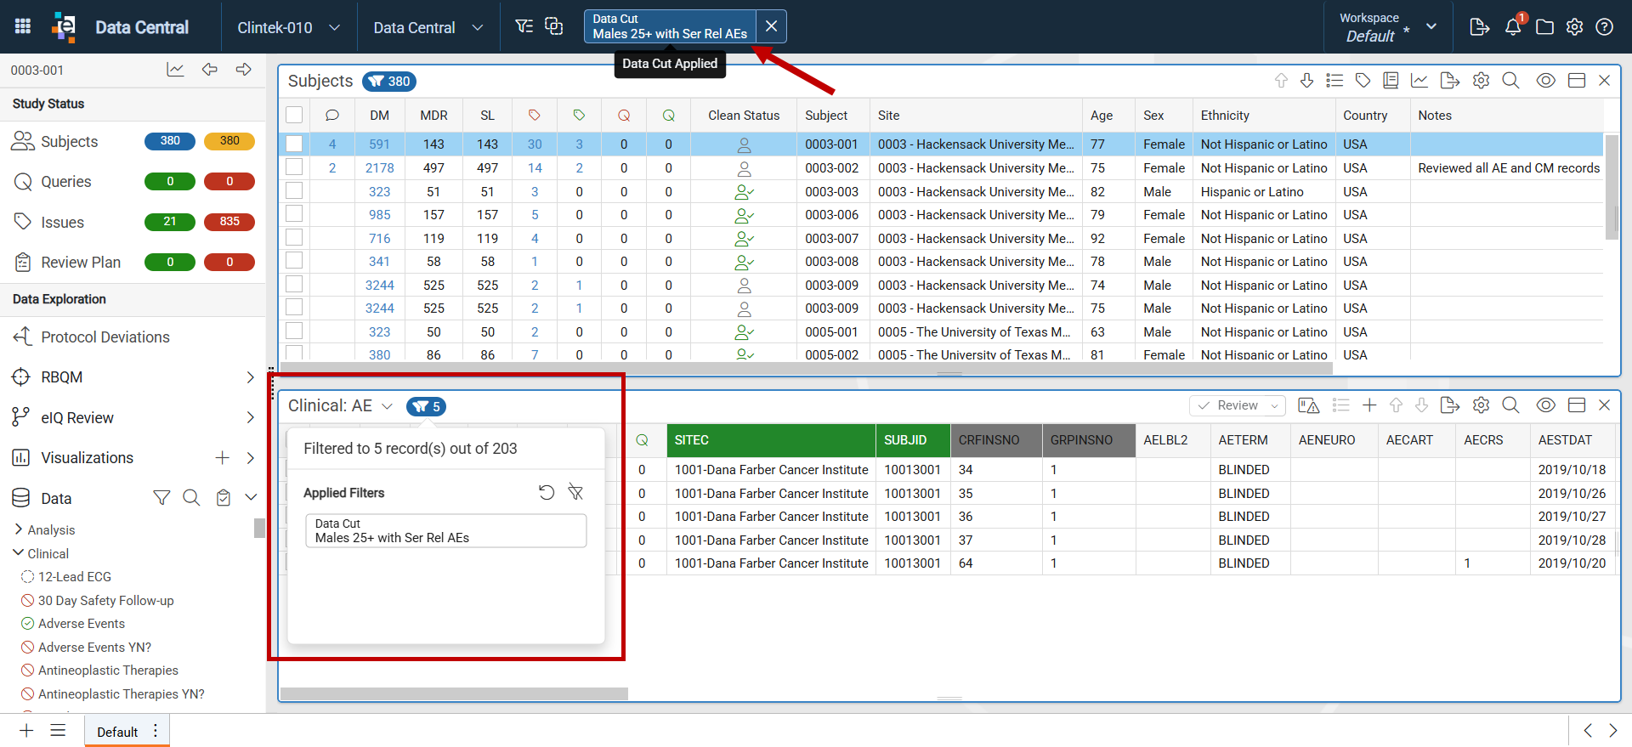Open the Clintek-010 study dropdown
Viewport: 1632px width, 747px height.
click(x=289, y=27)
